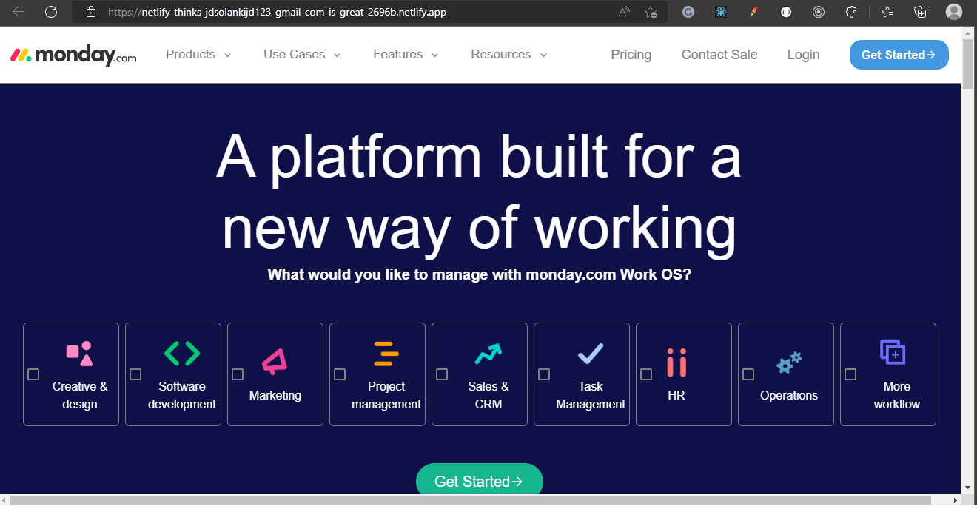
Task: Check the Project management checkbox
Action: (340, 374)
